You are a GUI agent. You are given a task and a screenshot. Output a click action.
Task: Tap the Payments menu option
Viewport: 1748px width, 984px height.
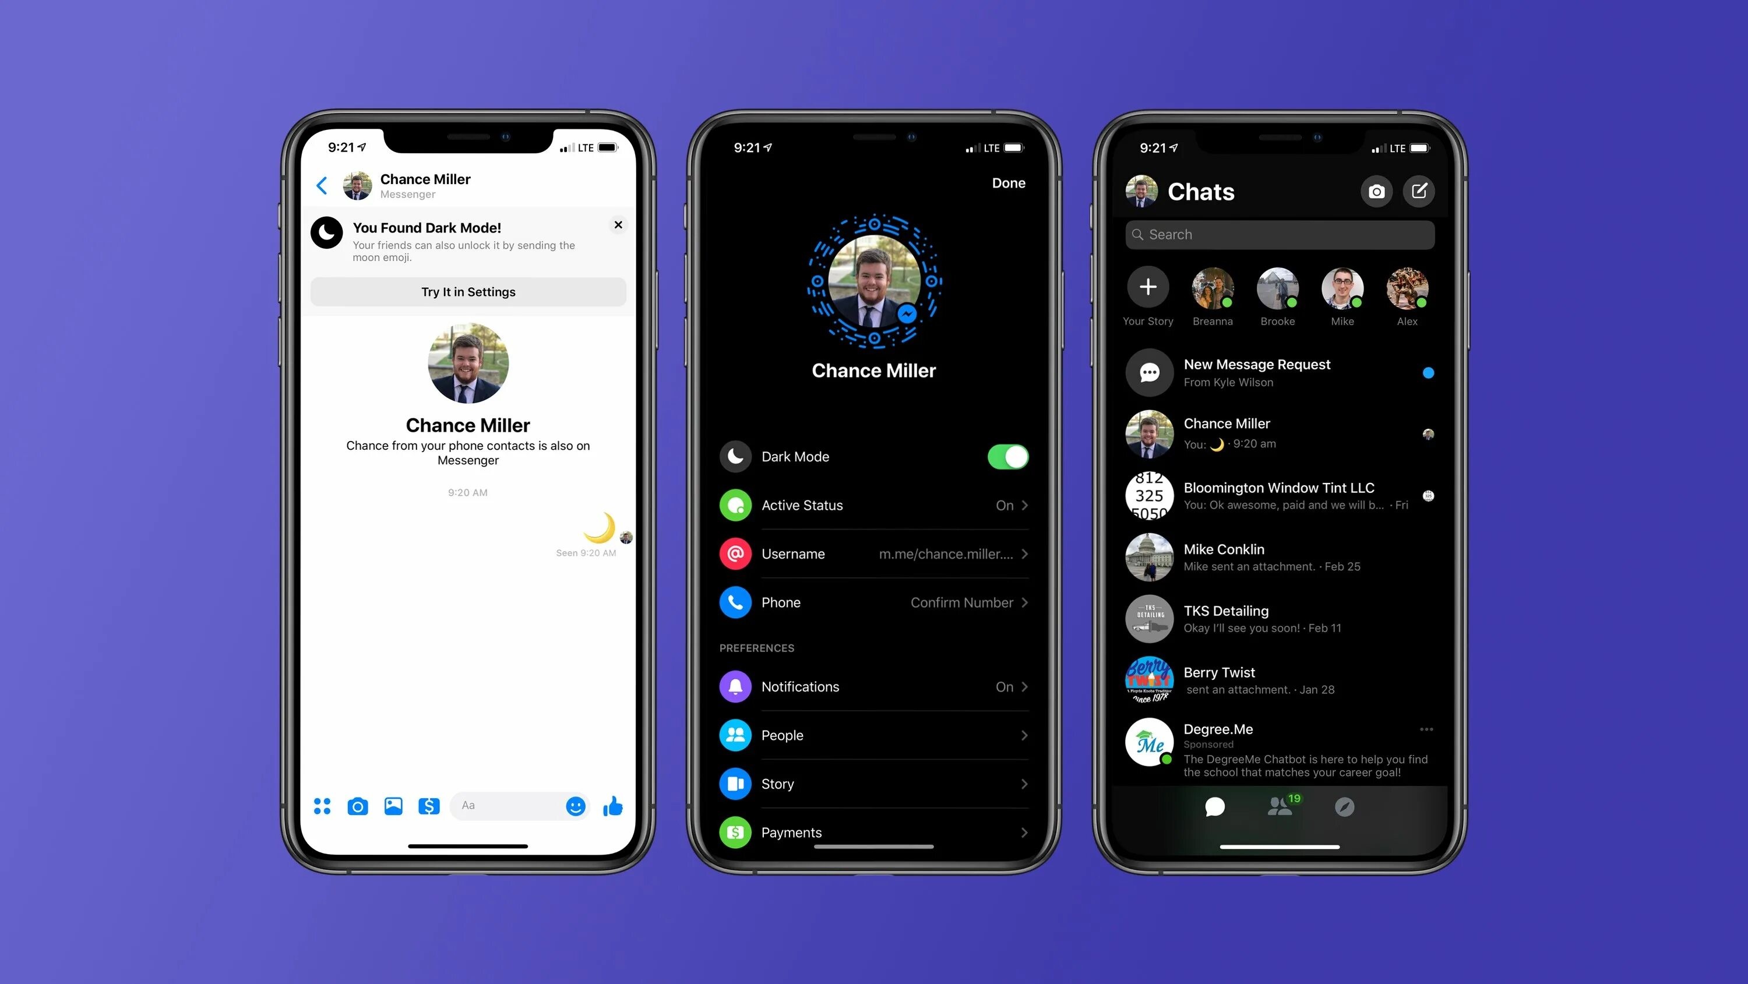tap(873, 831)
